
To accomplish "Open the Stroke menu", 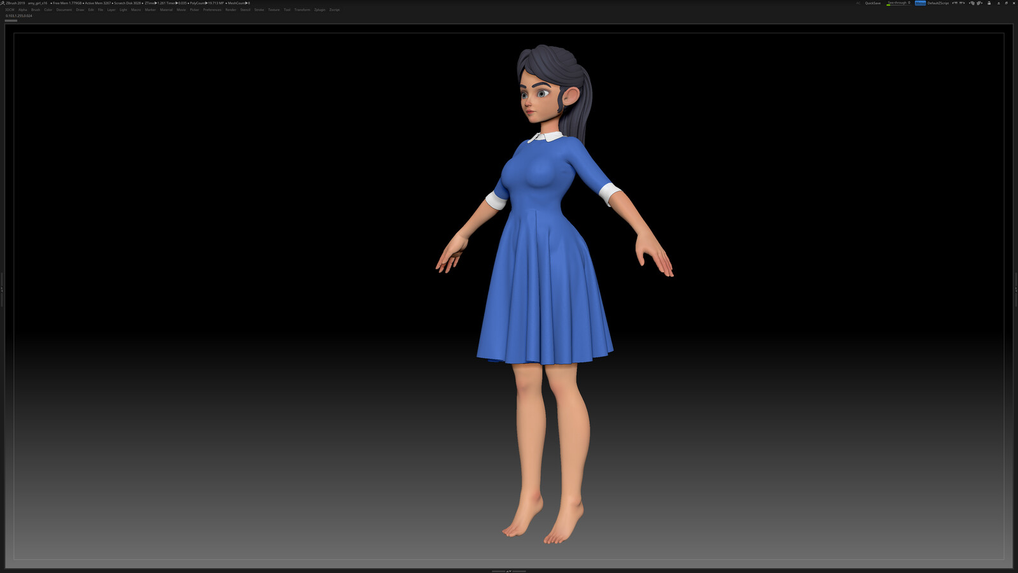I will click(x=259, y=10).
